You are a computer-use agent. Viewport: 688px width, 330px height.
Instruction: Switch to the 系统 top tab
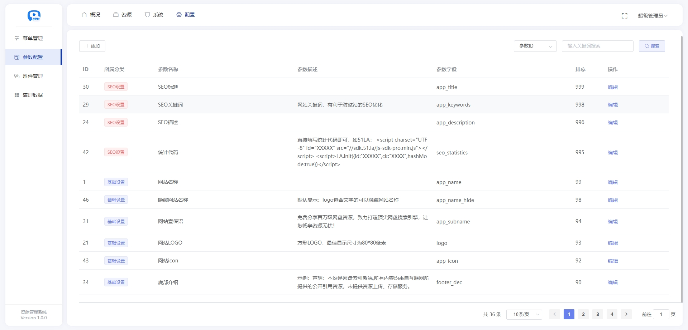coord(154,15)
